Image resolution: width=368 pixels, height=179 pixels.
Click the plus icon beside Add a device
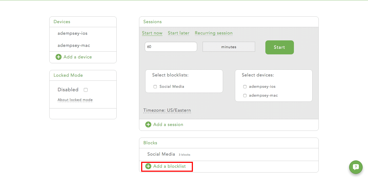pyautogui.click(x=58, y=57)
